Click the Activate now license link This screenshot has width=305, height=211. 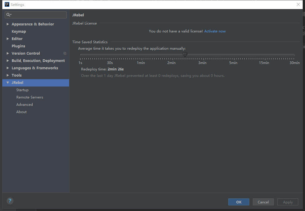coord(215,31)
